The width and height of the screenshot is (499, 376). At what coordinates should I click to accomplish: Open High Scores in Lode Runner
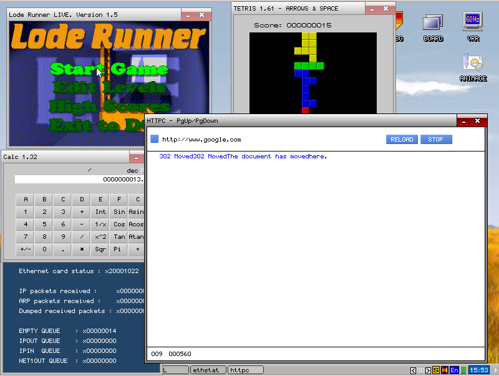coord(109,106)
